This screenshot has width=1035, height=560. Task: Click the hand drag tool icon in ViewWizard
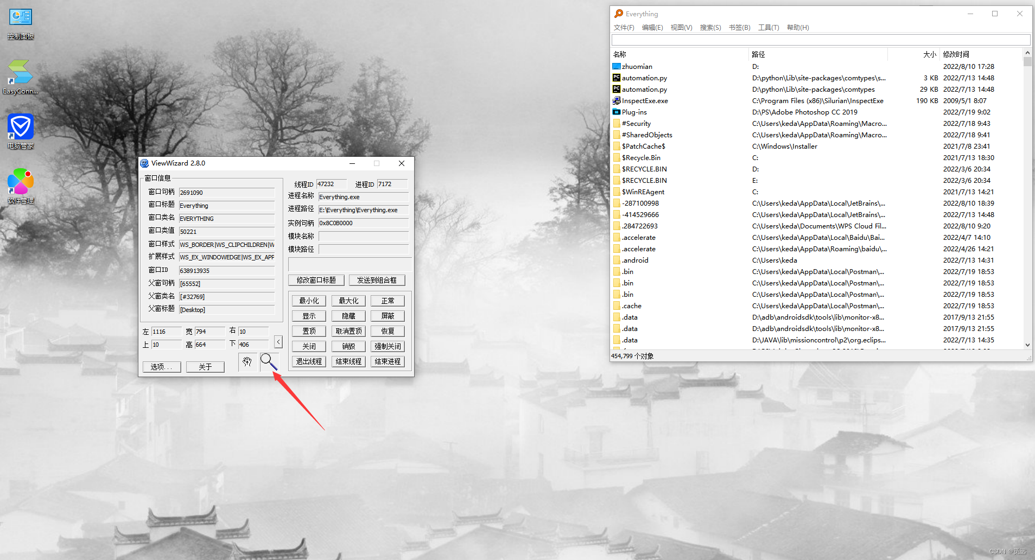247,361
